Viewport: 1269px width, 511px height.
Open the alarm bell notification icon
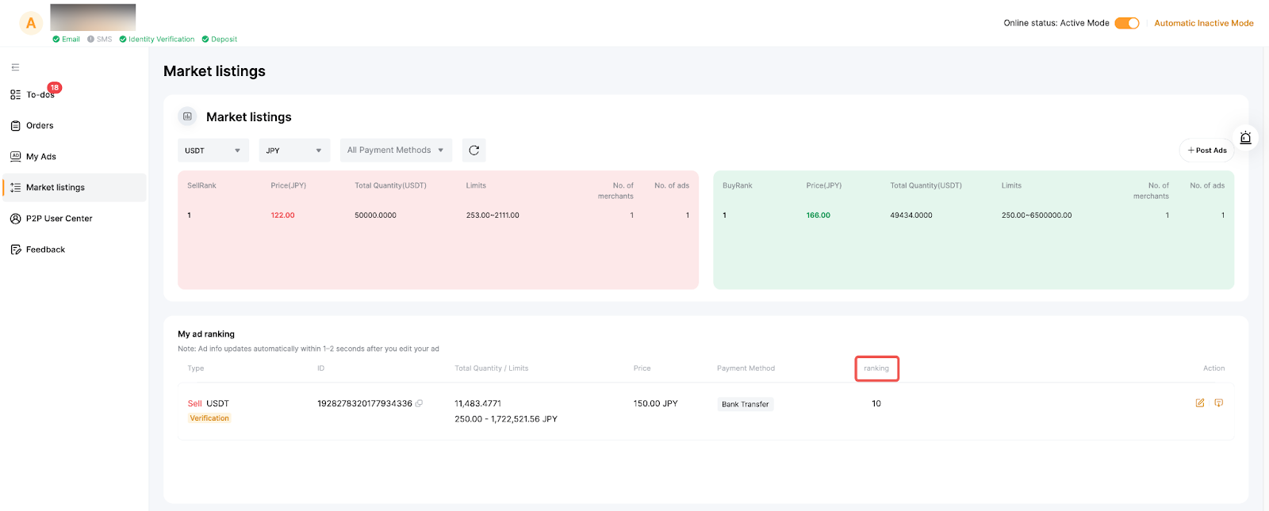pos(1245,138)
